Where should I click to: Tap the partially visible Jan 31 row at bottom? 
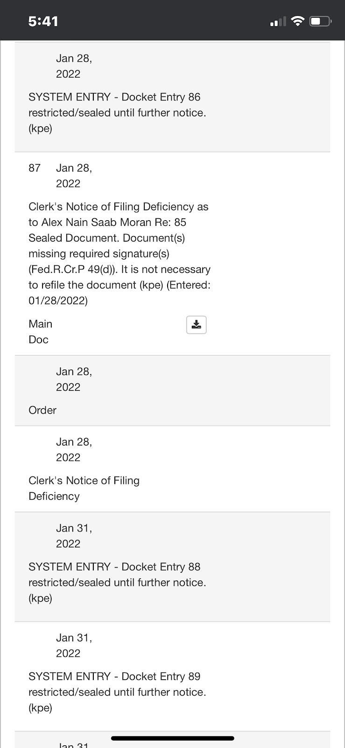tap(172, 740)
